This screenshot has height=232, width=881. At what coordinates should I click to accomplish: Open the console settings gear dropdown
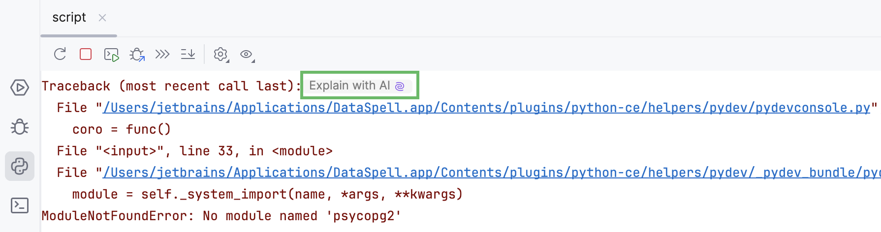(x=220, y=55)
